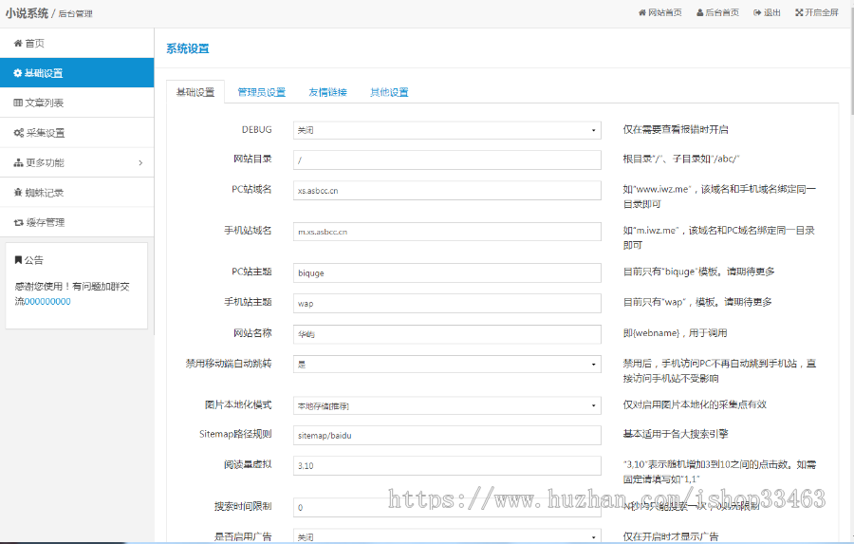Click the DEBUG field label
Viewport: 854px width, 544px height.
[x=256, y=130]
